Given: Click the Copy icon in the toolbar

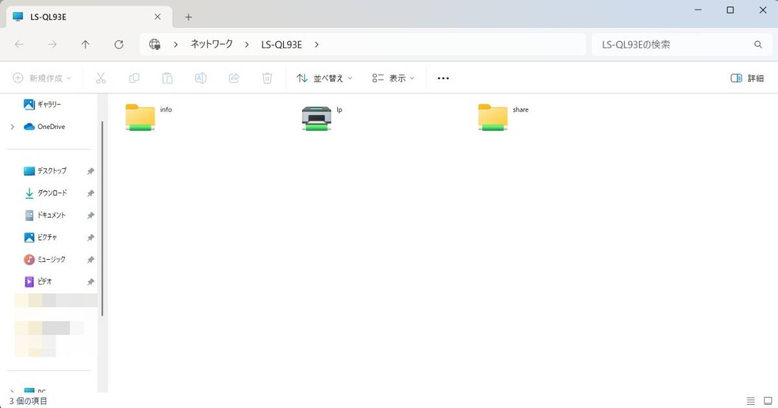Looking at the screenshot, I should pos(134,78).
